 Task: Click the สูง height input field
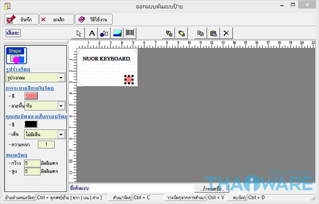pyautogui.click(x=32, y=172)
